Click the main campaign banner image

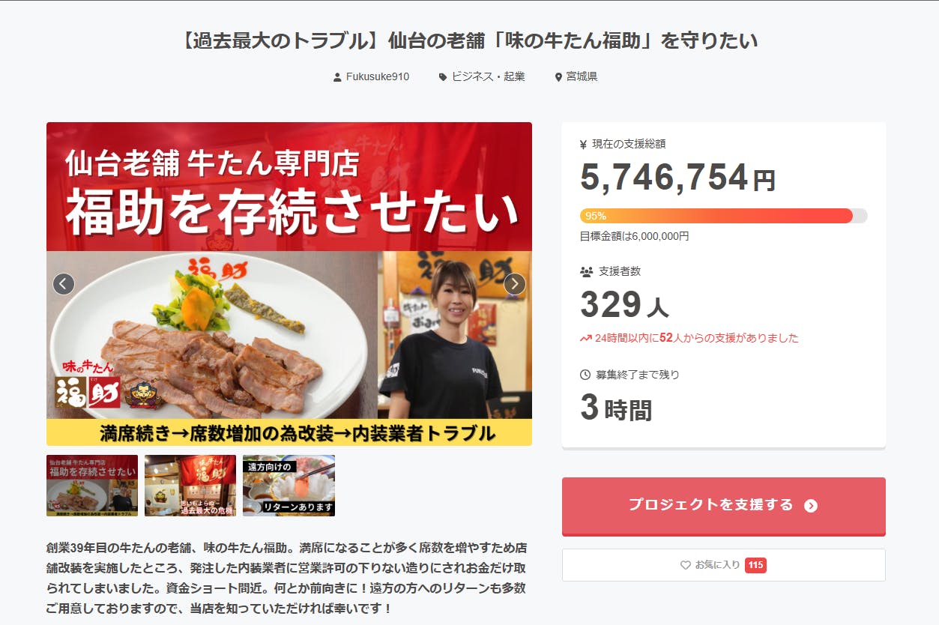(x=289, y=284)
